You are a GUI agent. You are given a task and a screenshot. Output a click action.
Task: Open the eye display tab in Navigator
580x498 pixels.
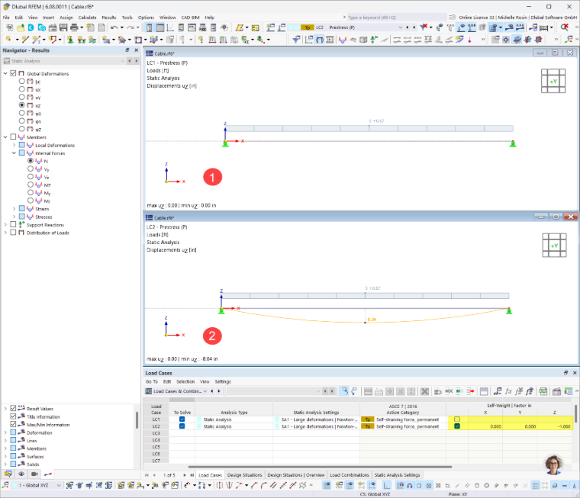click(x=21, y=474)
